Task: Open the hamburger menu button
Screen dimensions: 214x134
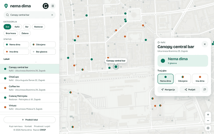Action: coord(53,6)
